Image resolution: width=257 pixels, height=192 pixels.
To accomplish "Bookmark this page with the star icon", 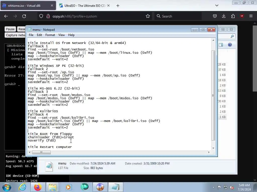I will [148, 16].
